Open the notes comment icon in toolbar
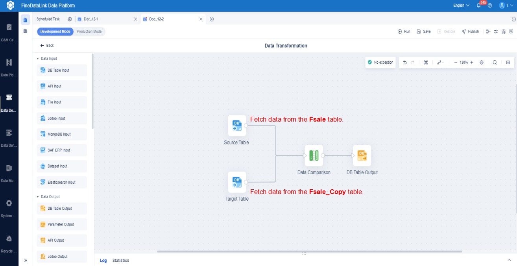Viewport: 517px width, 266px height. click(511, 31)
